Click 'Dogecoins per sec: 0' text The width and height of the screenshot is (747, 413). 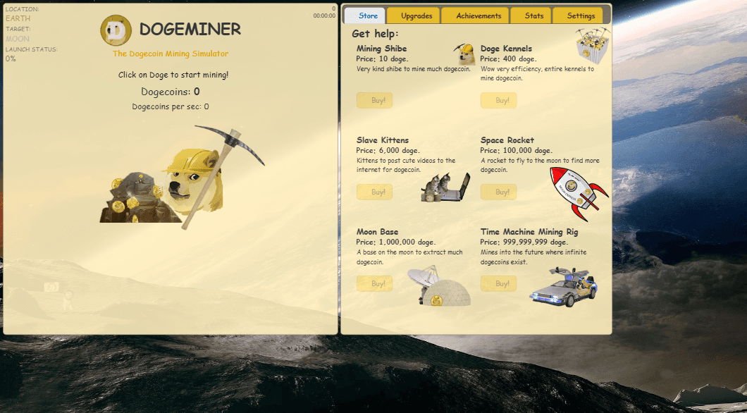coord(170,106)
